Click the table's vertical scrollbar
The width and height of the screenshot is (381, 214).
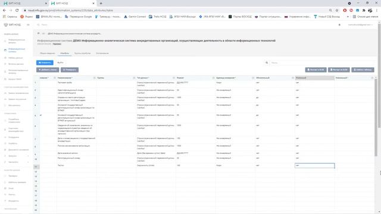pos(376,118)
